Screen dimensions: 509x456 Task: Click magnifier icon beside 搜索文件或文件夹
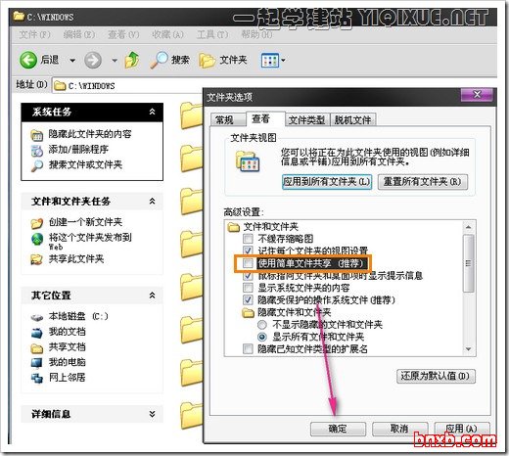37,165
